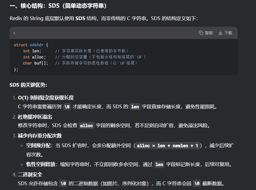Screen dimensions: 256x190
Task: Click list item '减少内存重分配次数'
Action: (40, 136)
